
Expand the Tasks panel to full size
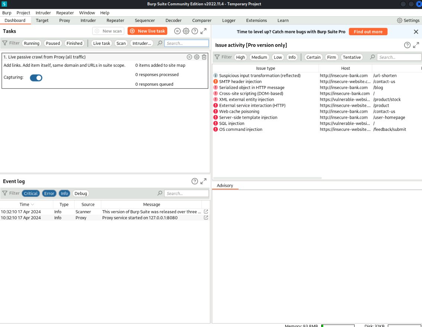click(x=203, y=31)
